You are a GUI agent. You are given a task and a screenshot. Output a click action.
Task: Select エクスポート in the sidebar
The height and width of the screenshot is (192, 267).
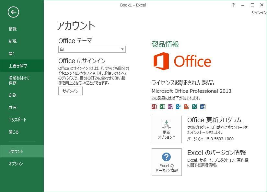[x=22, y=120]
